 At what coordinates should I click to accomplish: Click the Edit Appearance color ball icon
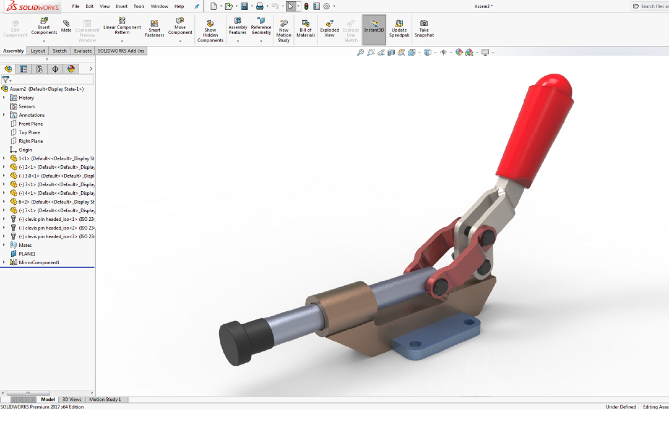click(x=459, y=52)
